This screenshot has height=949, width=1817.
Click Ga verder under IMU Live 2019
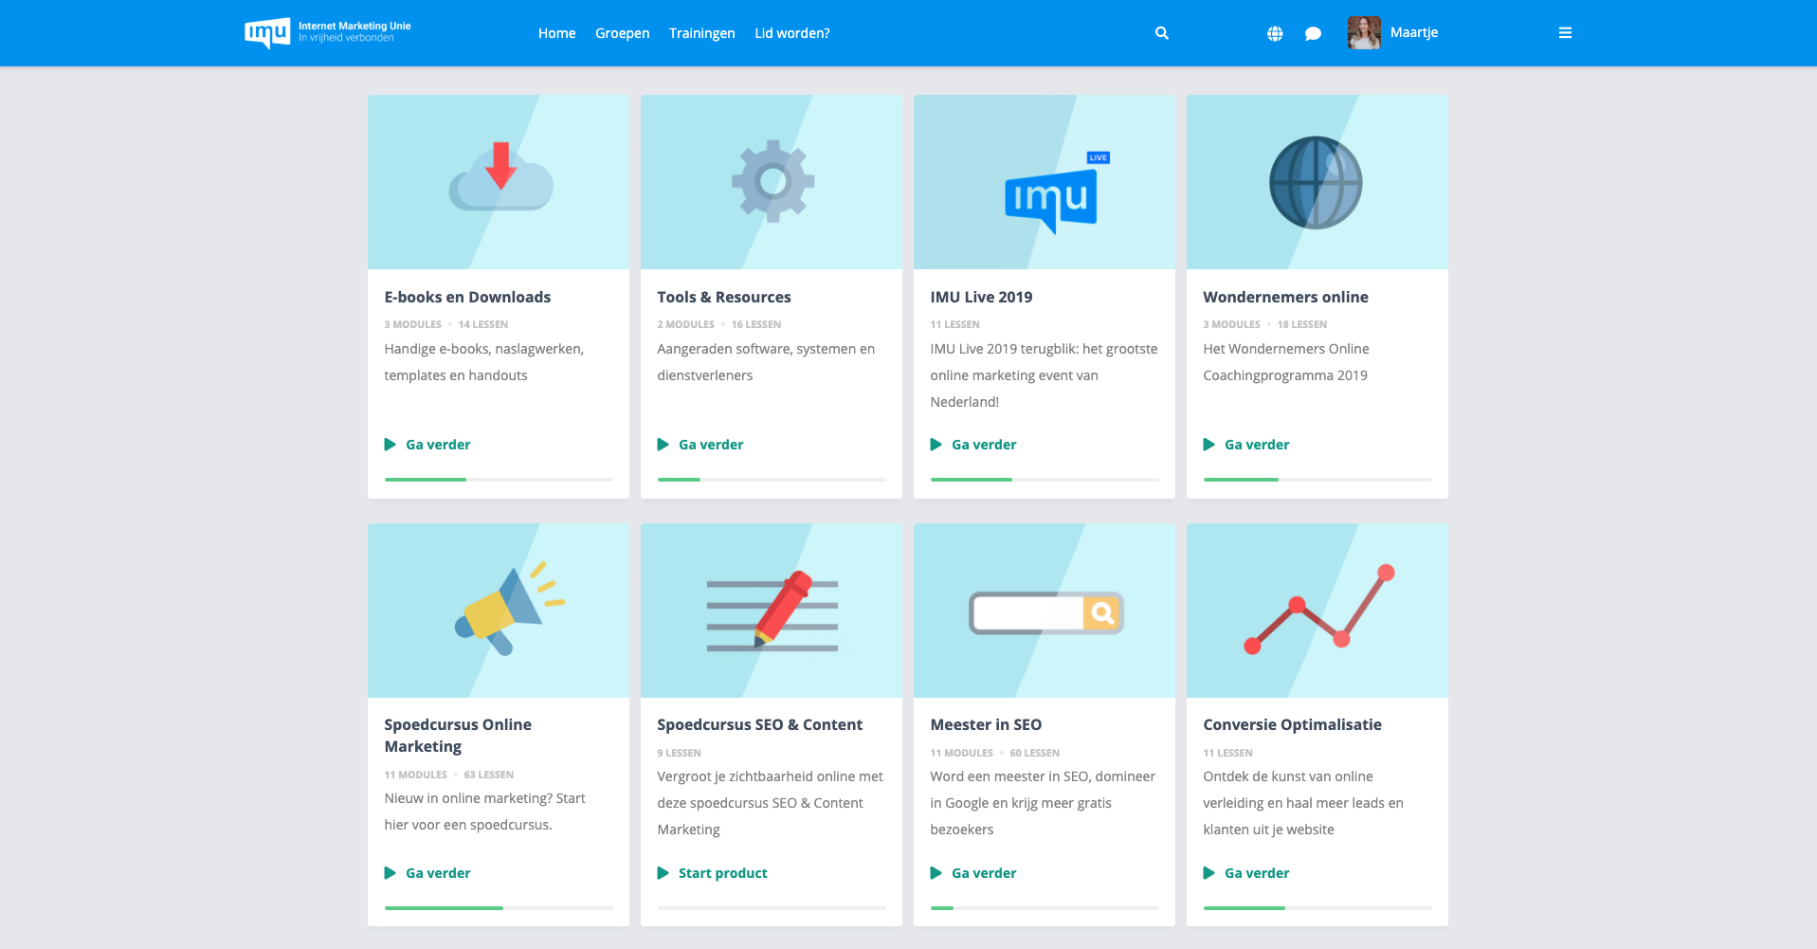[x=984, y=445]
